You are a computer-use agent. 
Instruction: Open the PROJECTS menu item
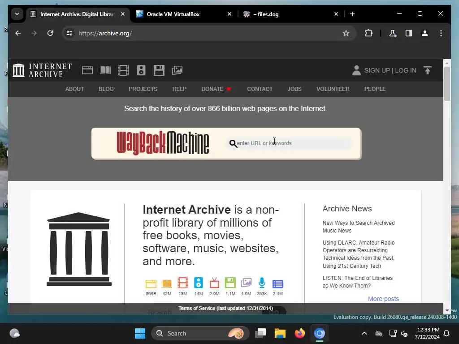coord(143,89)
